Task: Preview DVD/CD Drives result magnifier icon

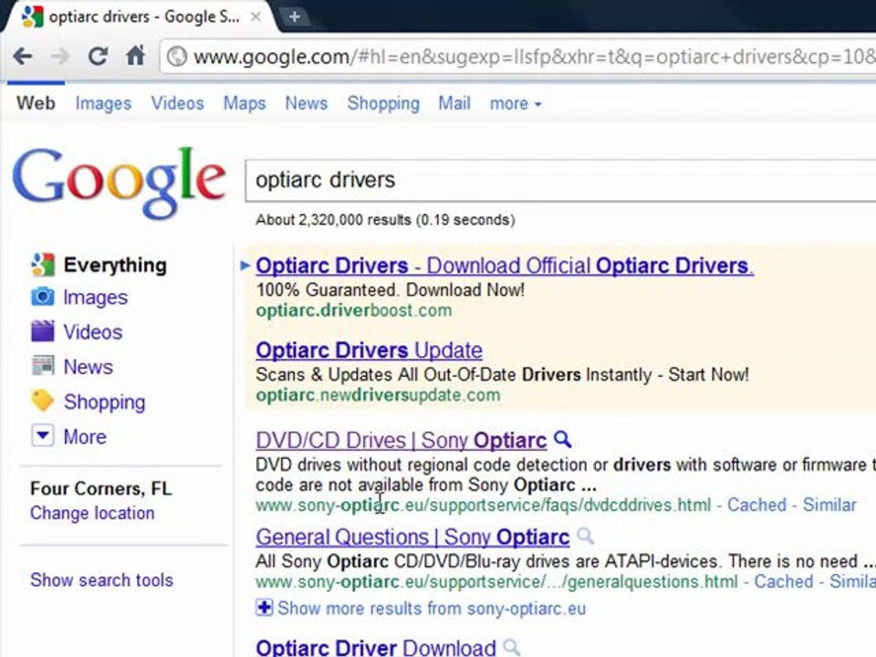Action: 563,440
